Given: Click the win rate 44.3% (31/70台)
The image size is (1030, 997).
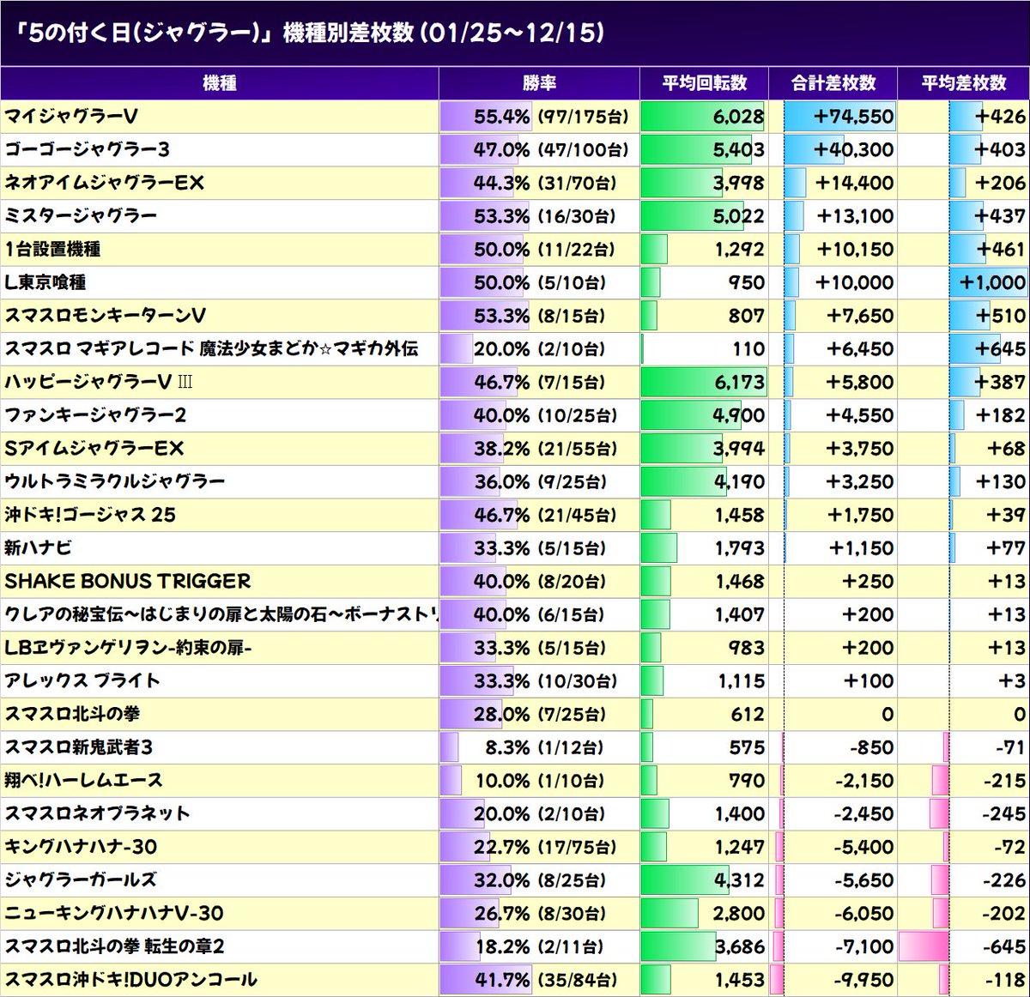Looking at the screenshot, I should [546, 183].
